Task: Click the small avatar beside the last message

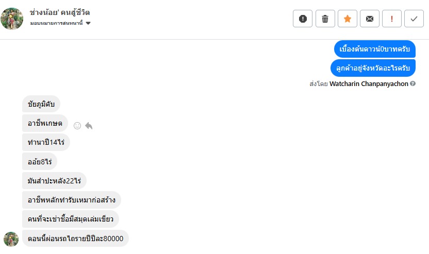Action: (11, 239)
